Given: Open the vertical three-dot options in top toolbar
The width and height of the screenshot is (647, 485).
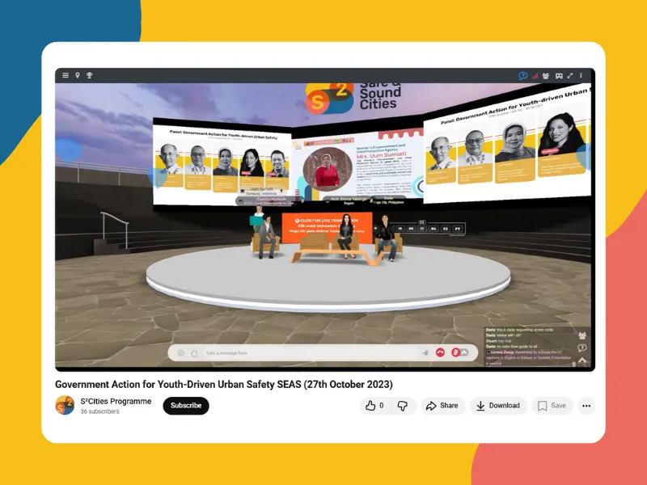Looking at the screenshot, I should (x=581, y=76).
